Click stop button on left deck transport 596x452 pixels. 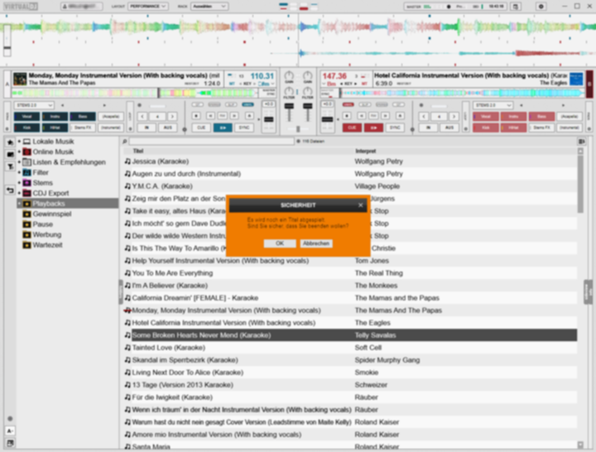(196, 116)
